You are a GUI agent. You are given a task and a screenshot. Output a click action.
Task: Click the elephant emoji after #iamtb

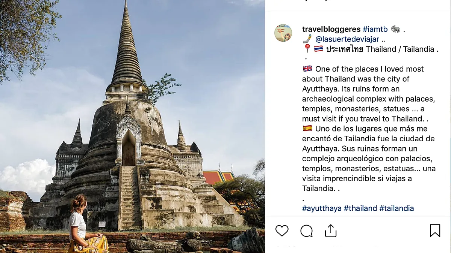pyautogui.click(x=395, y=29)
